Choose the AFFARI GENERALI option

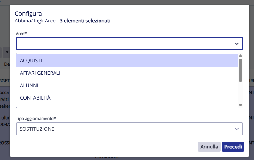[x=127, y=73]
